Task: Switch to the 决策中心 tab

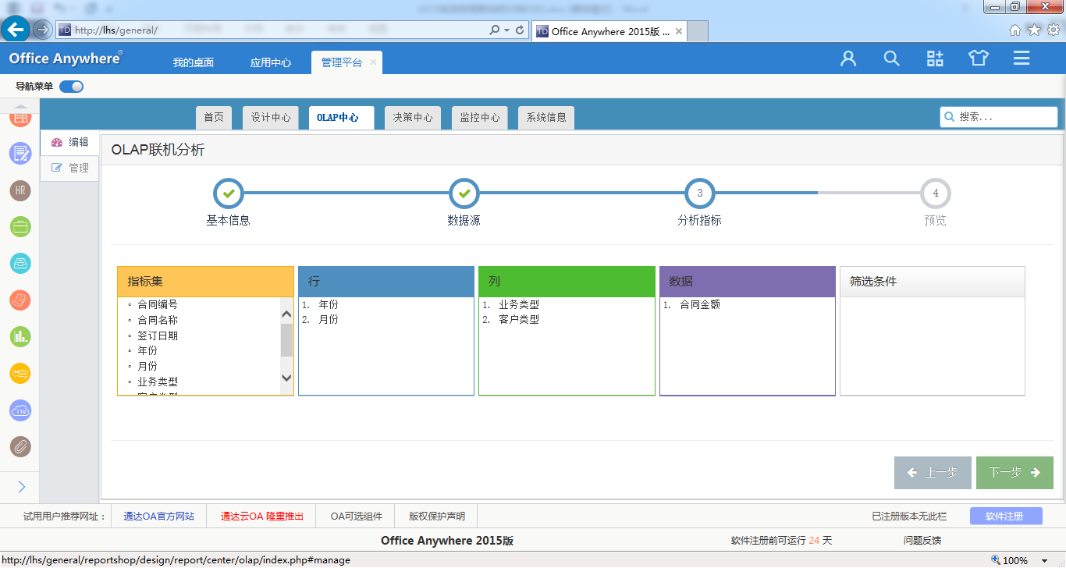Action: pyautogui.click(x=413, y=118)
